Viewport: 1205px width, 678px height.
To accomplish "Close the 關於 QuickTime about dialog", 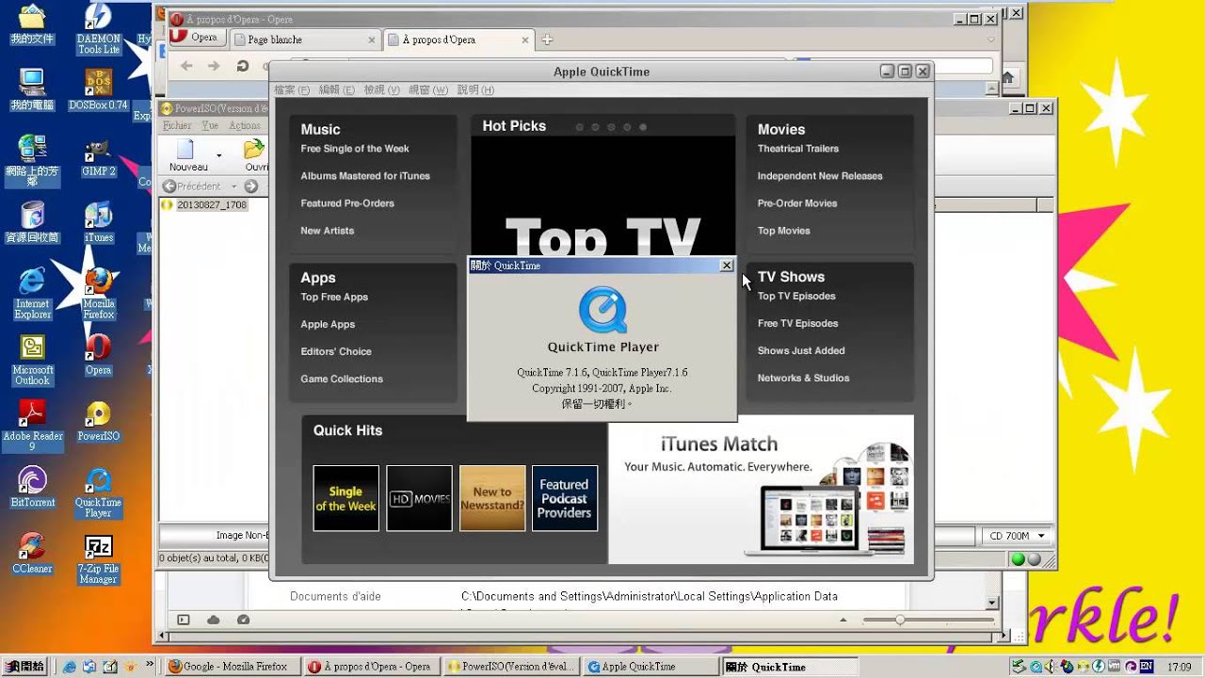I will click(727, 266).
